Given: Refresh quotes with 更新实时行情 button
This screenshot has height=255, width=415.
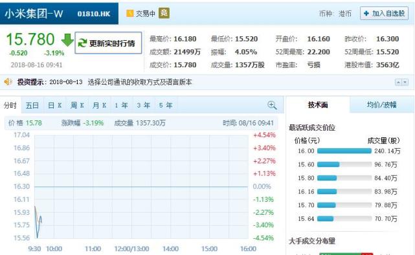Looking at the screenshot, I should point(108,43).
